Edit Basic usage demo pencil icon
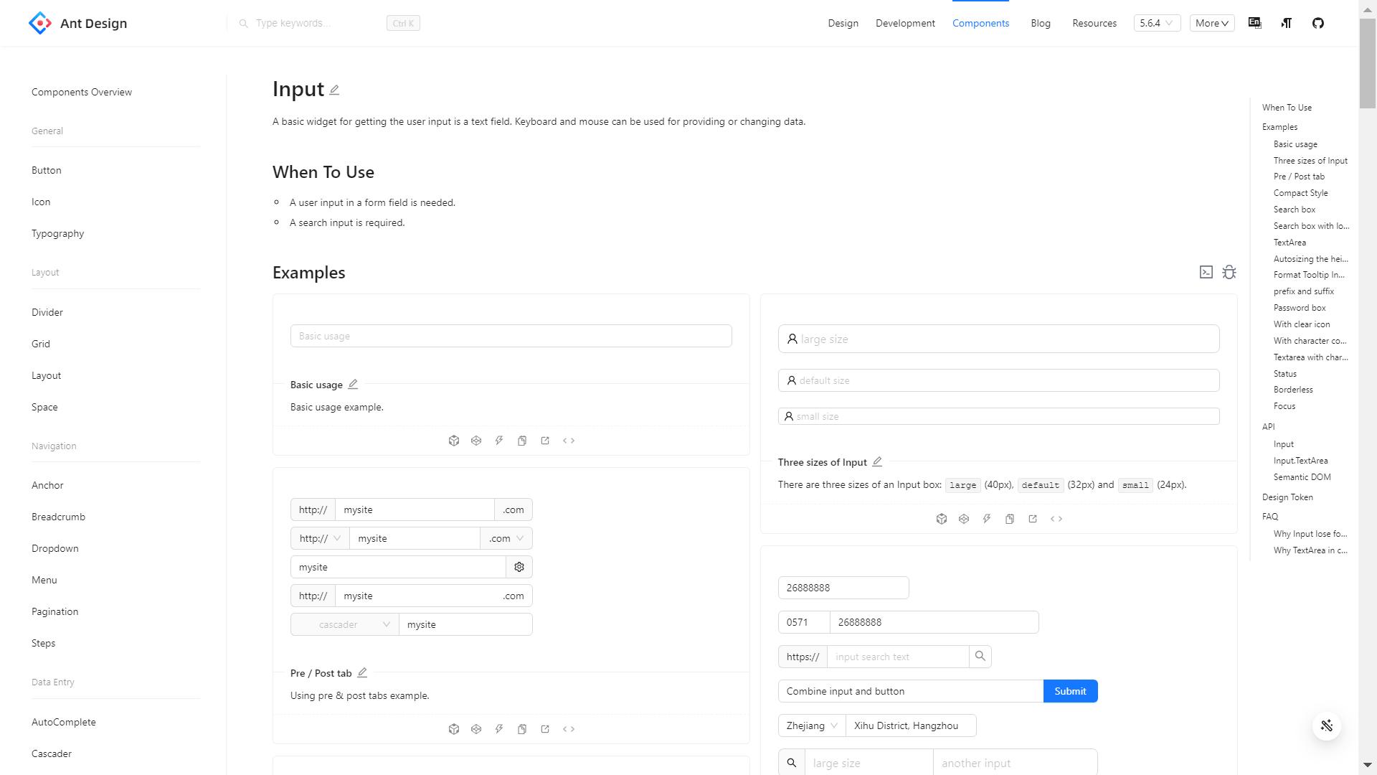The image size is (1377, 775). 353,385
